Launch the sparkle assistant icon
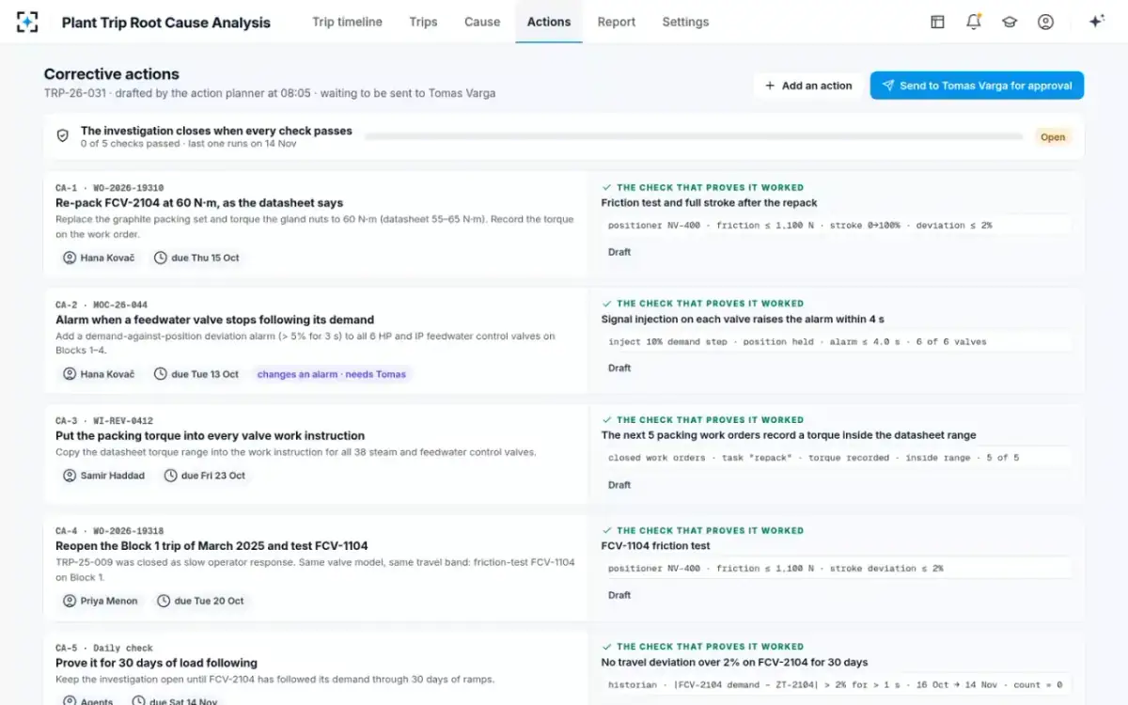 tap(1096, 22)
